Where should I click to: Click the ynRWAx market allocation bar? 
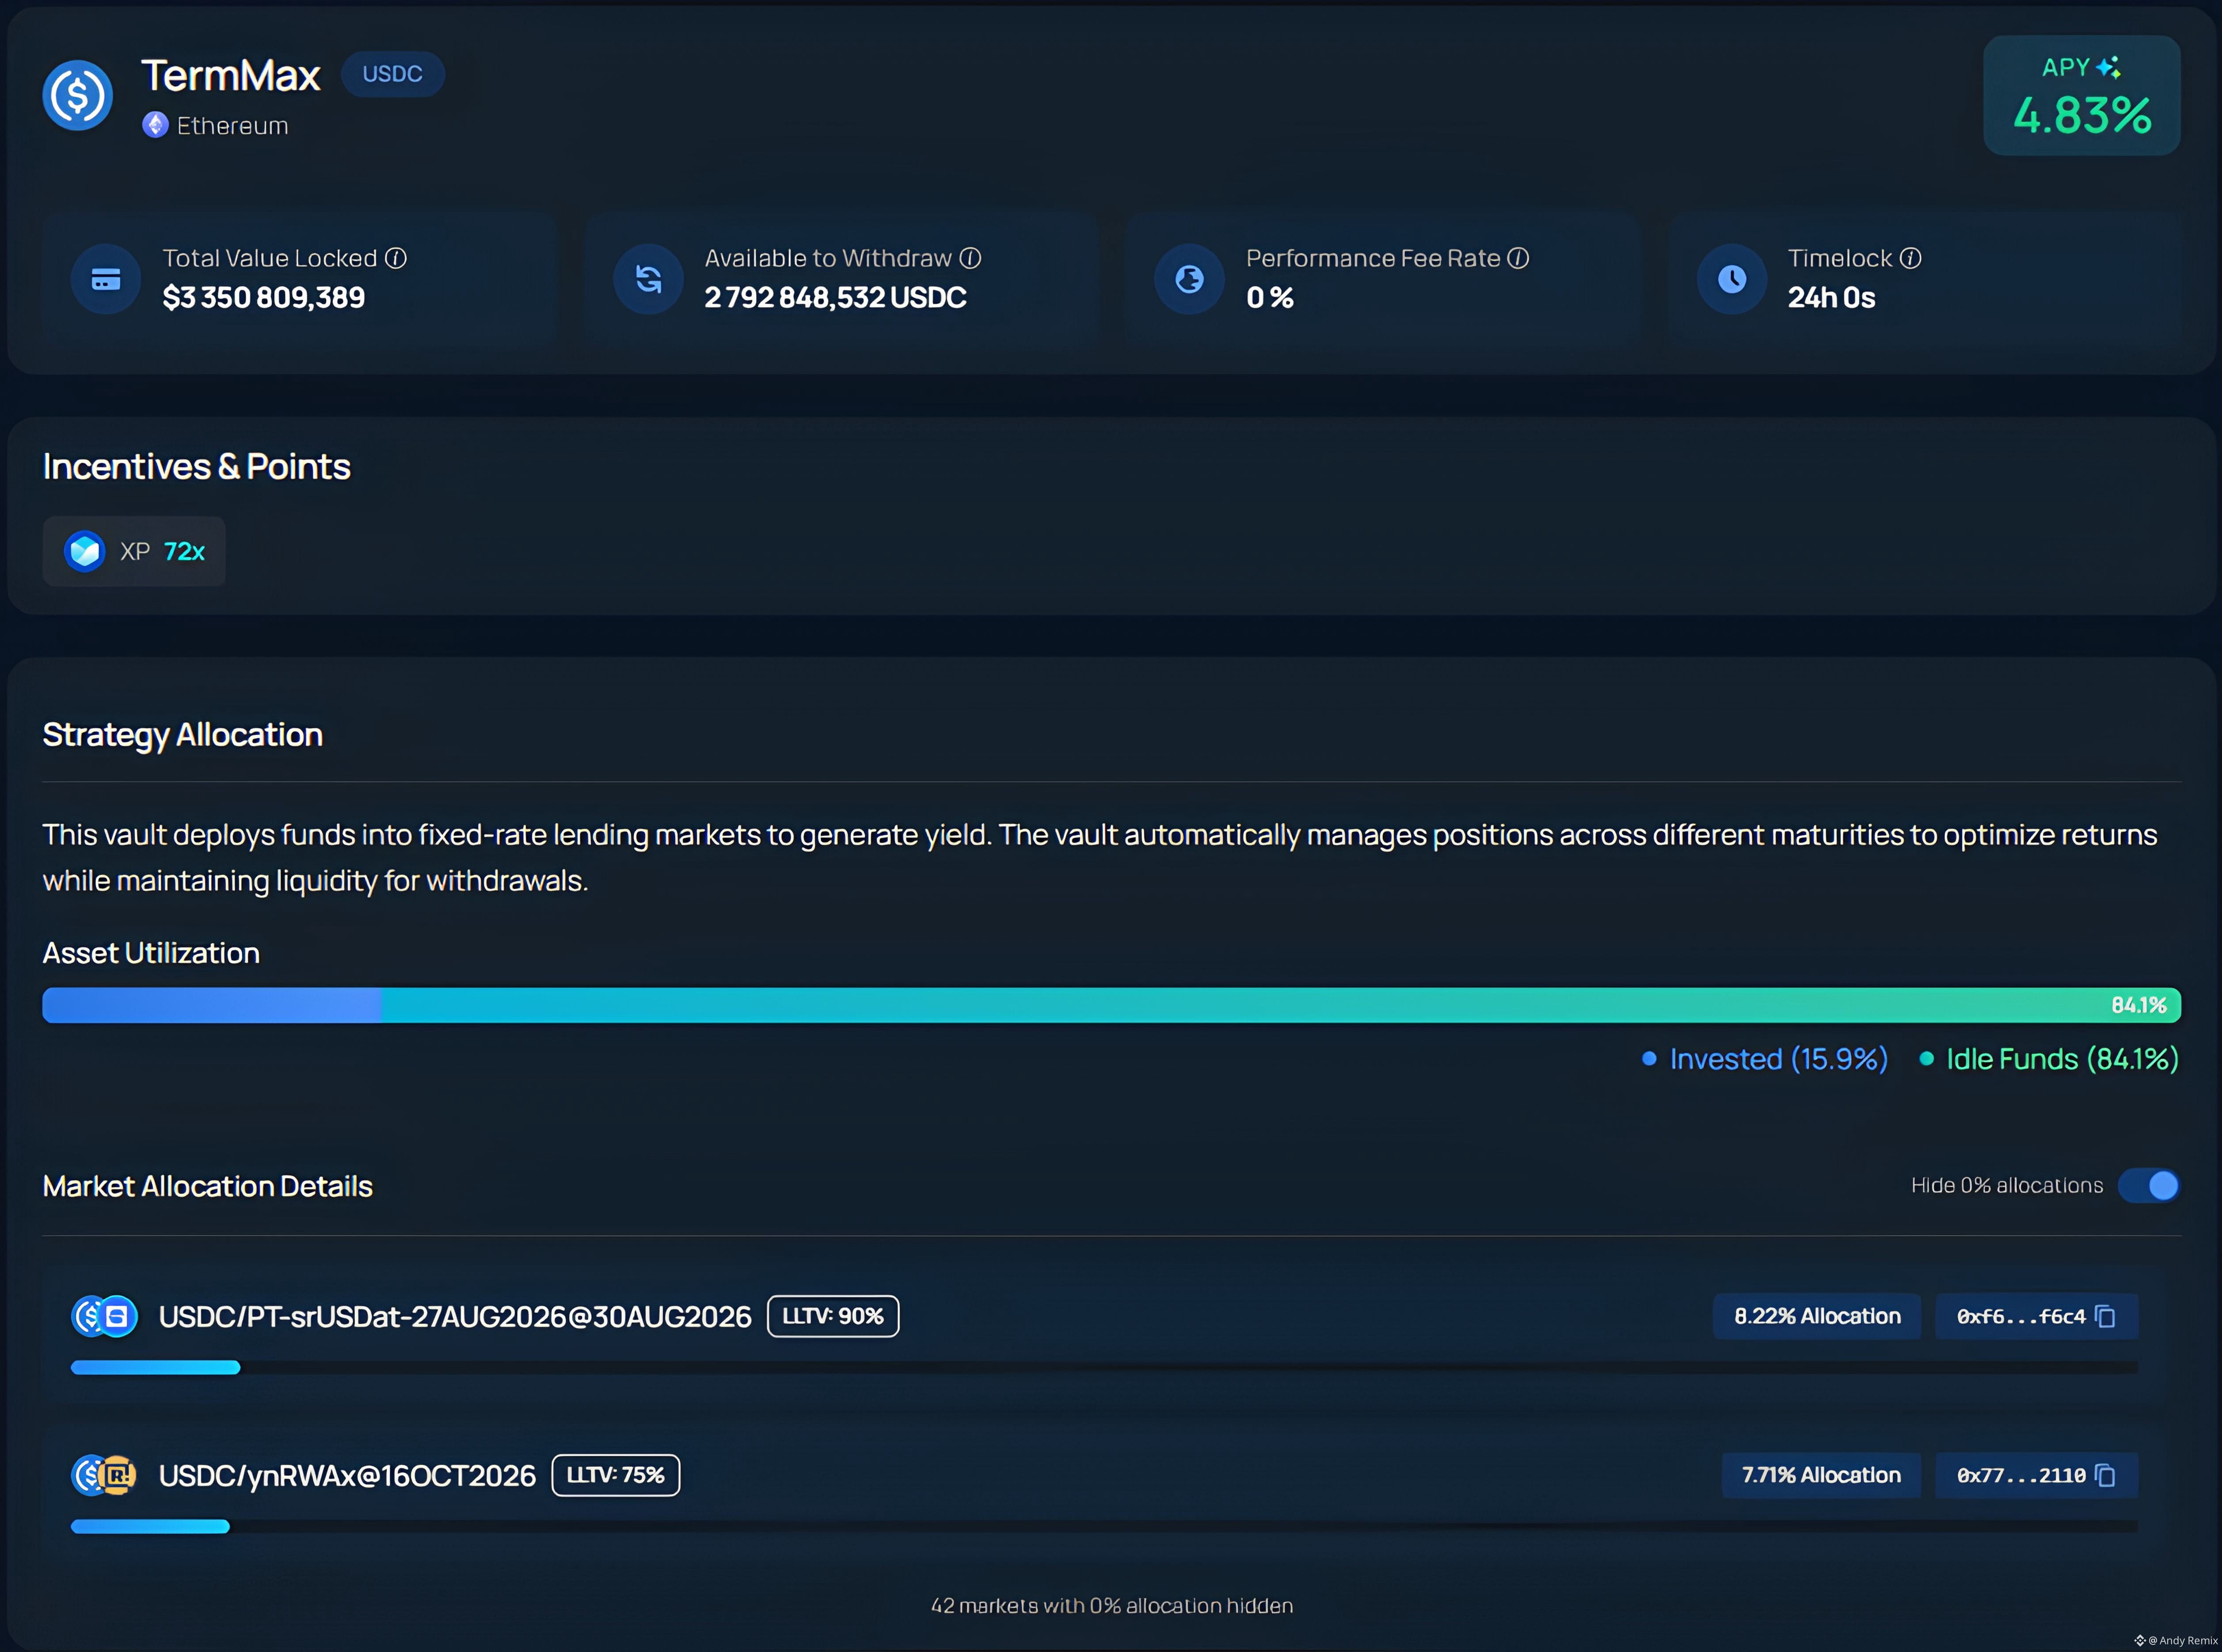(1104, 1527)
